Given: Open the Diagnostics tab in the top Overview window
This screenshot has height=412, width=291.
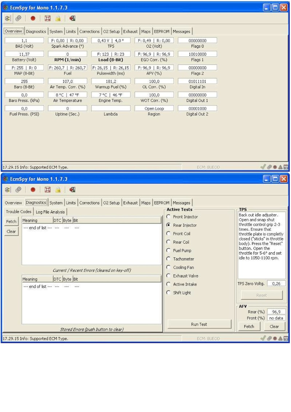Looking at the screenshot, I should (x=36, y=31).
